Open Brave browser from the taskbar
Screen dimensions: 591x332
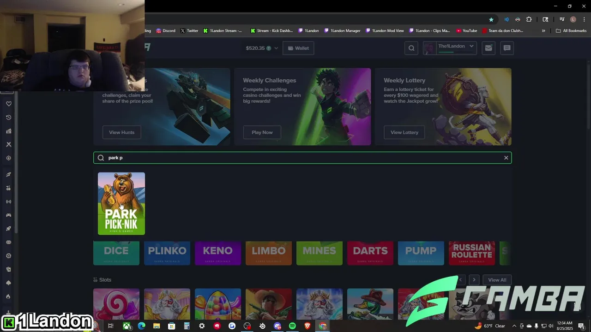(x=308, y=326)
